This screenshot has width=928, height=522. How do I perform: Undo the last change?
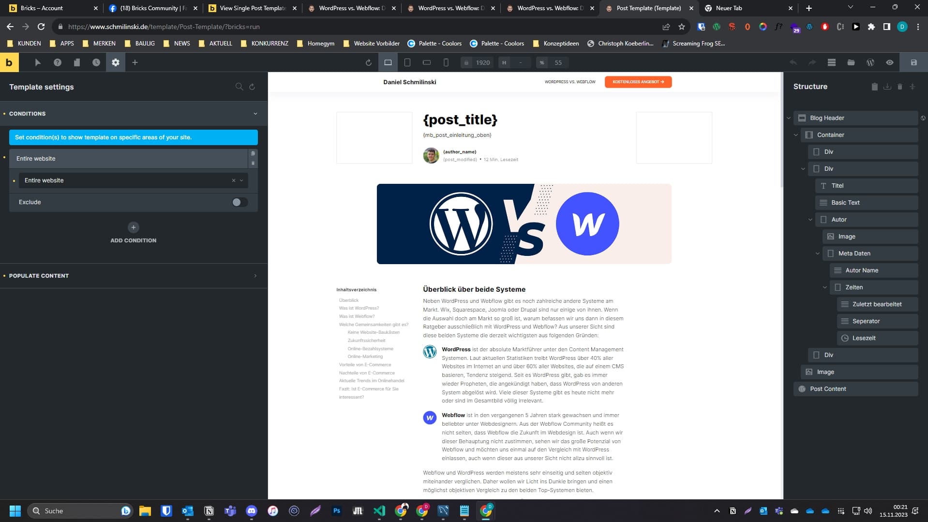click(x=793, y=62)
